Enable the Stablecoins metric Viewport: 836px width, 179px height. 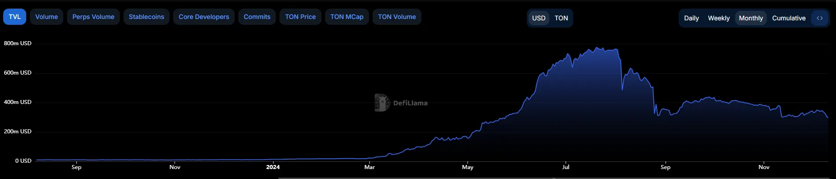coord(146,17)
